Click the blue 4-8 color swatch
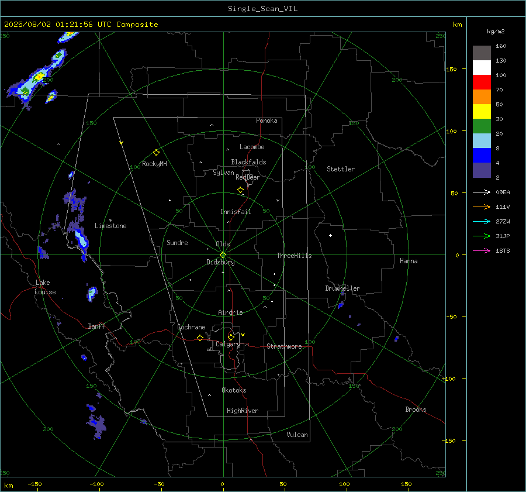526x492 pixels. (482, 156)
